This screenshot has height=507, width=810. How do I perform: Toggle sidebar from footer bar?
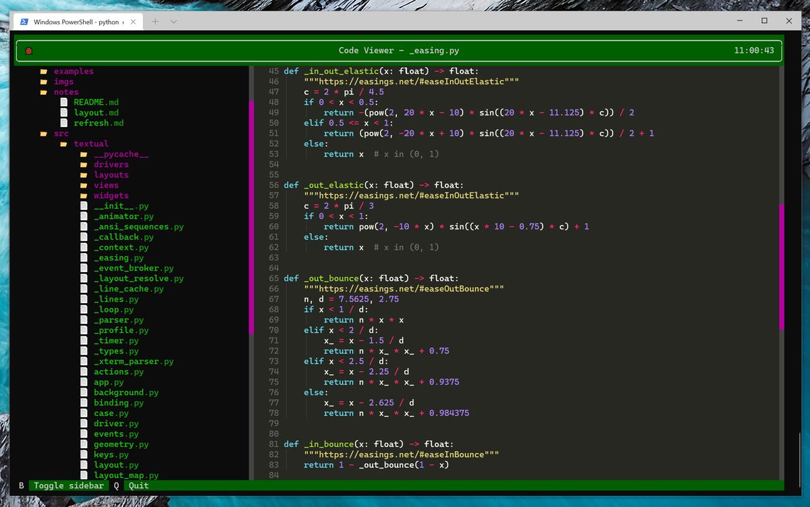tap(69, 485)
